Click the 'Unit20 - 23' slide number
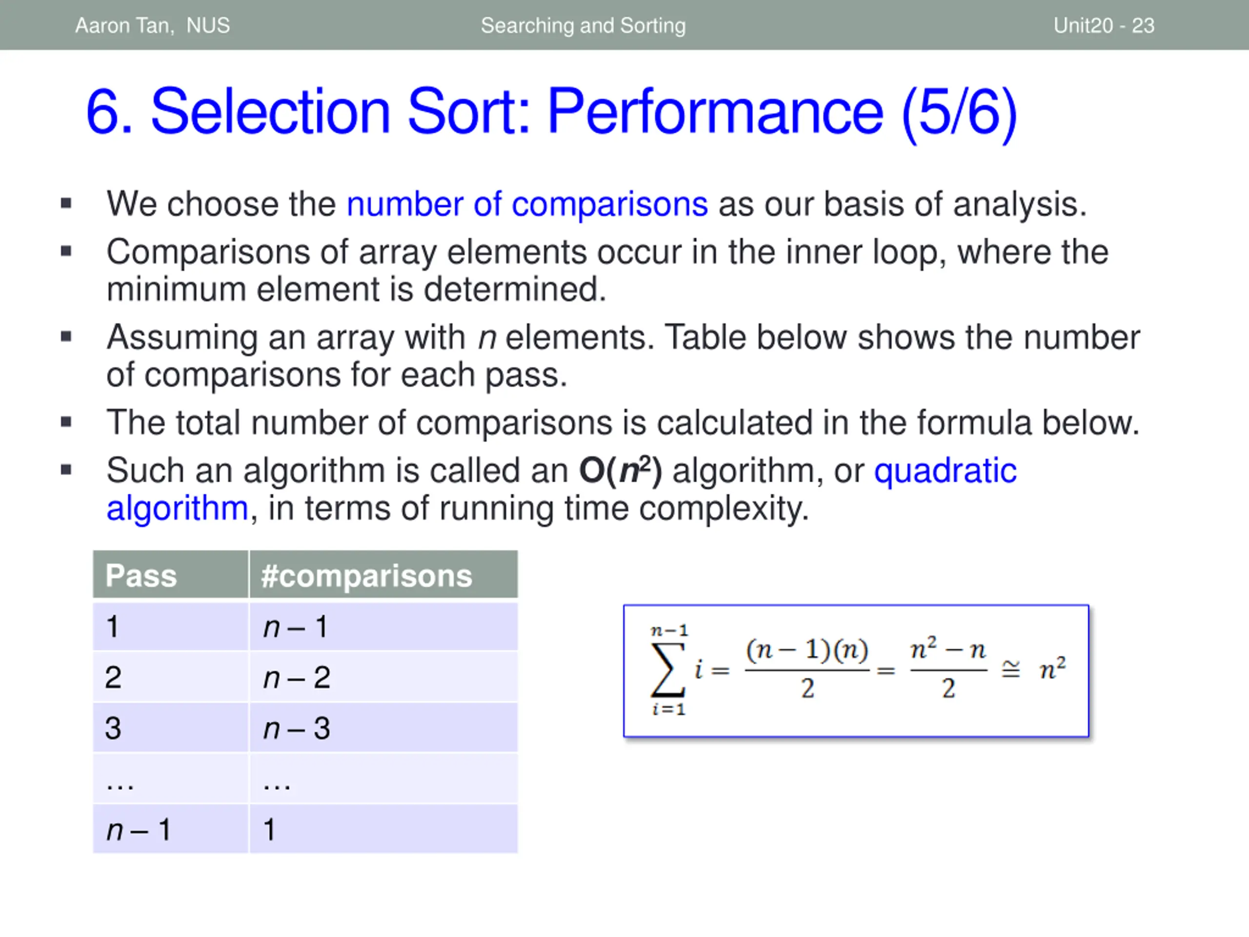The image size is (1249, 937). click(1104, 25)
